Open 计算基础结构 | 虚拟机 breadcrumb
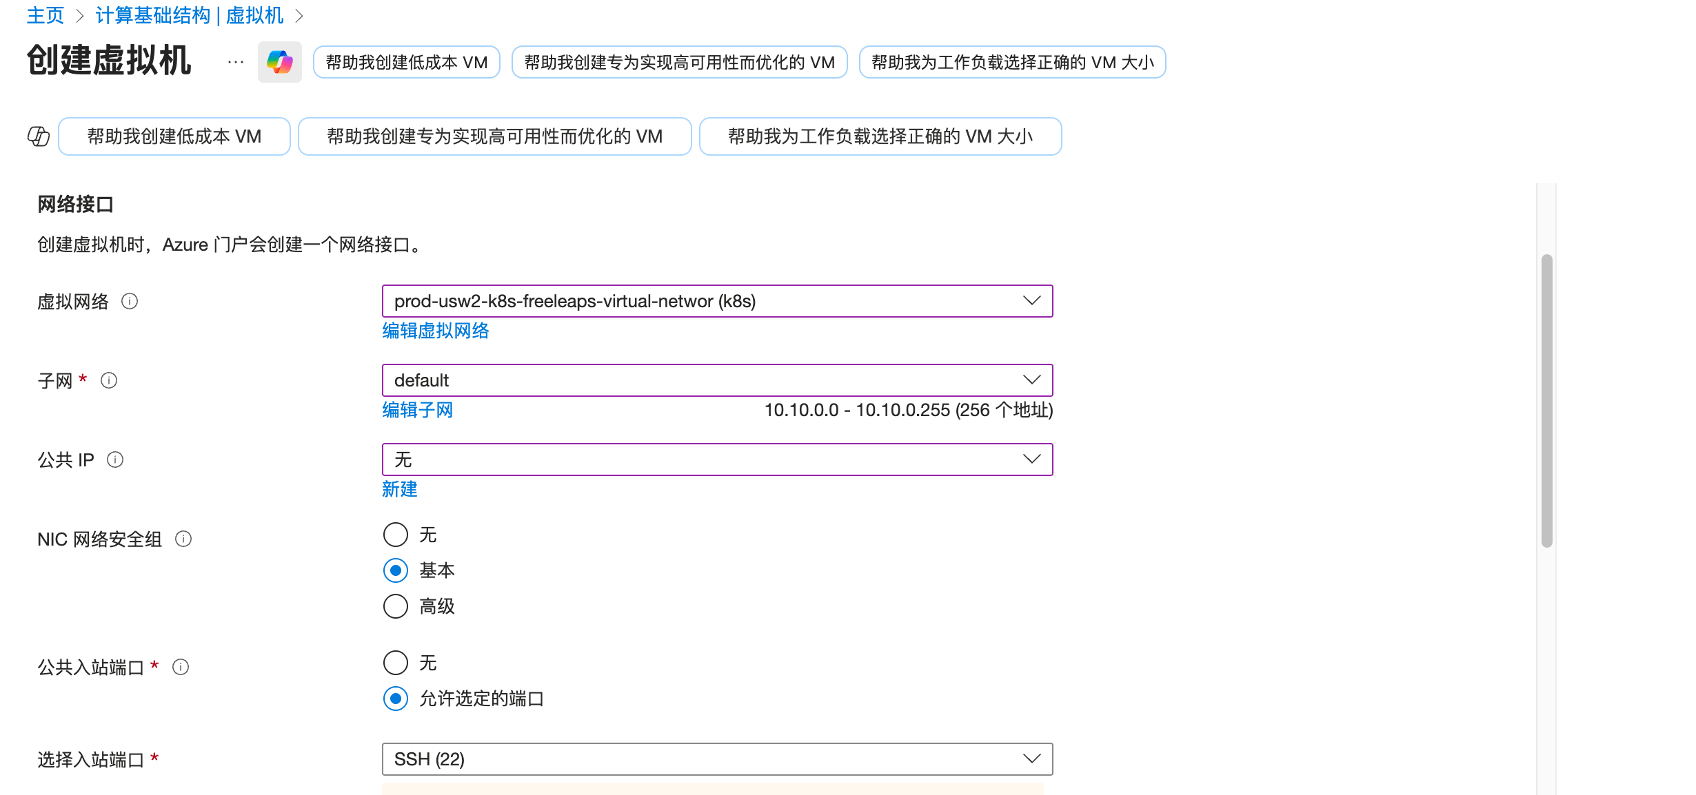The image size is (1696, 795). 190,16
